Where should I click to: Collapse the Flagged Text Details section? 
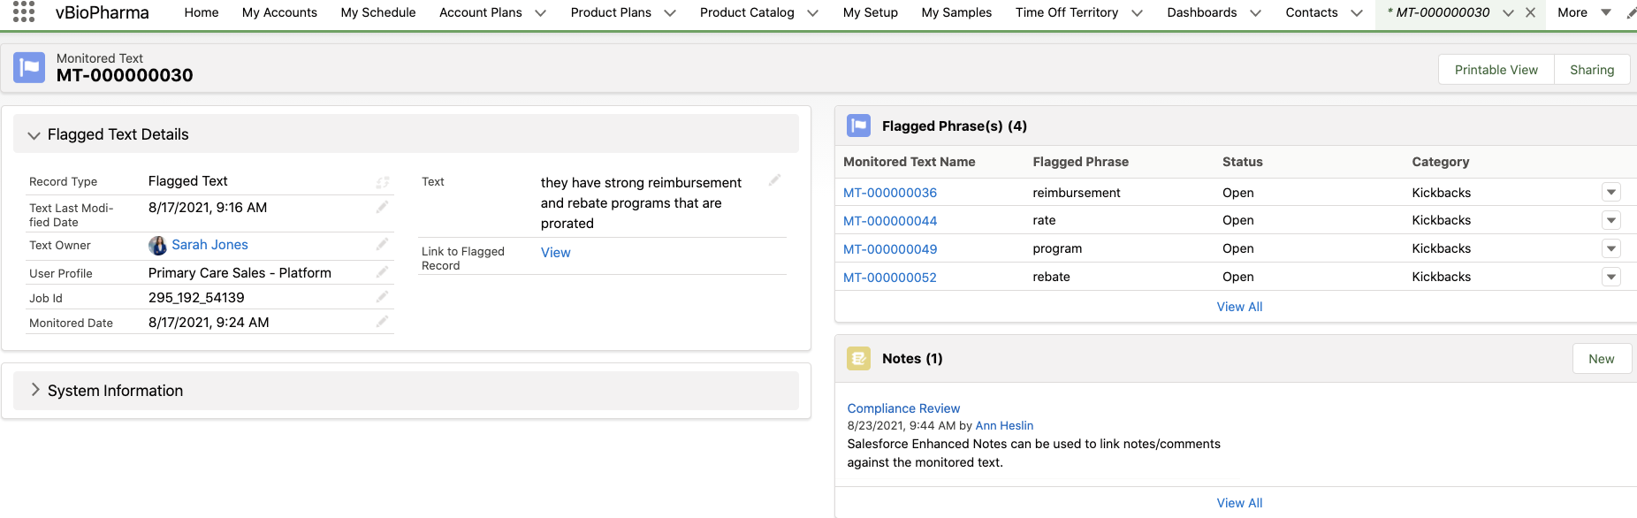click(x=34, y=134)
